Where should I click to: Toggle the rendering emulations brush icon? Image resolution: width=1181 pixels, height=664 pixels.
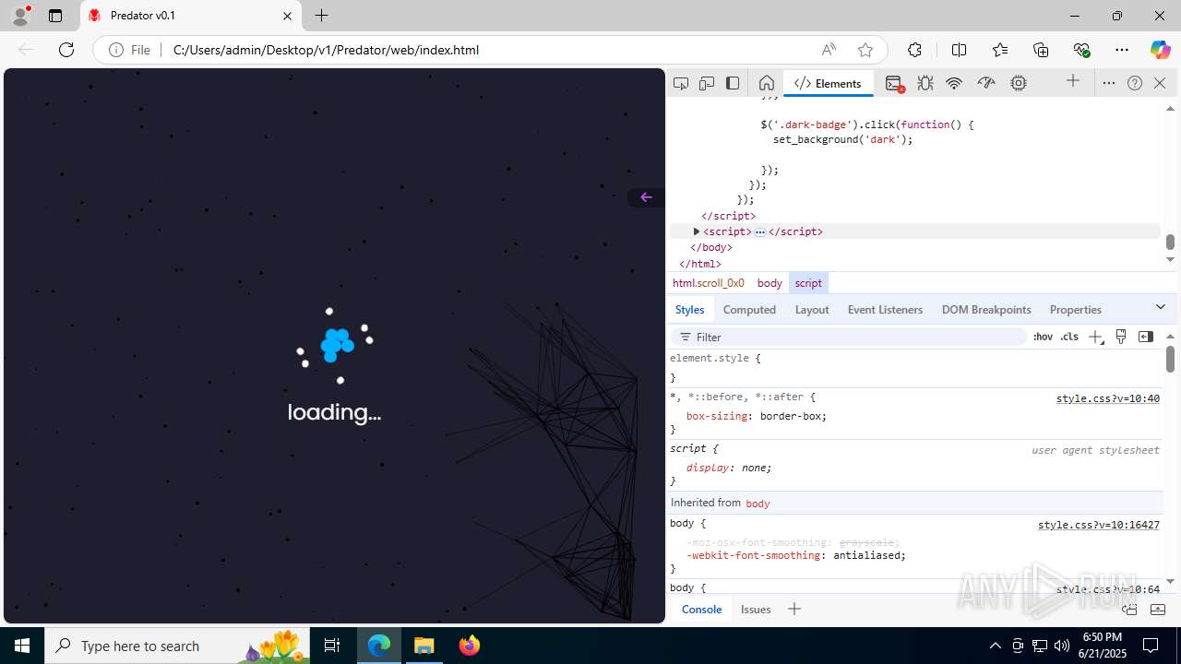point(1121,337)
